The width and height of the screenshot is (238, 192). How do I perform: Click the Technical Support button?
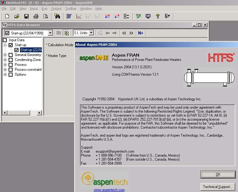click(218, 187)
